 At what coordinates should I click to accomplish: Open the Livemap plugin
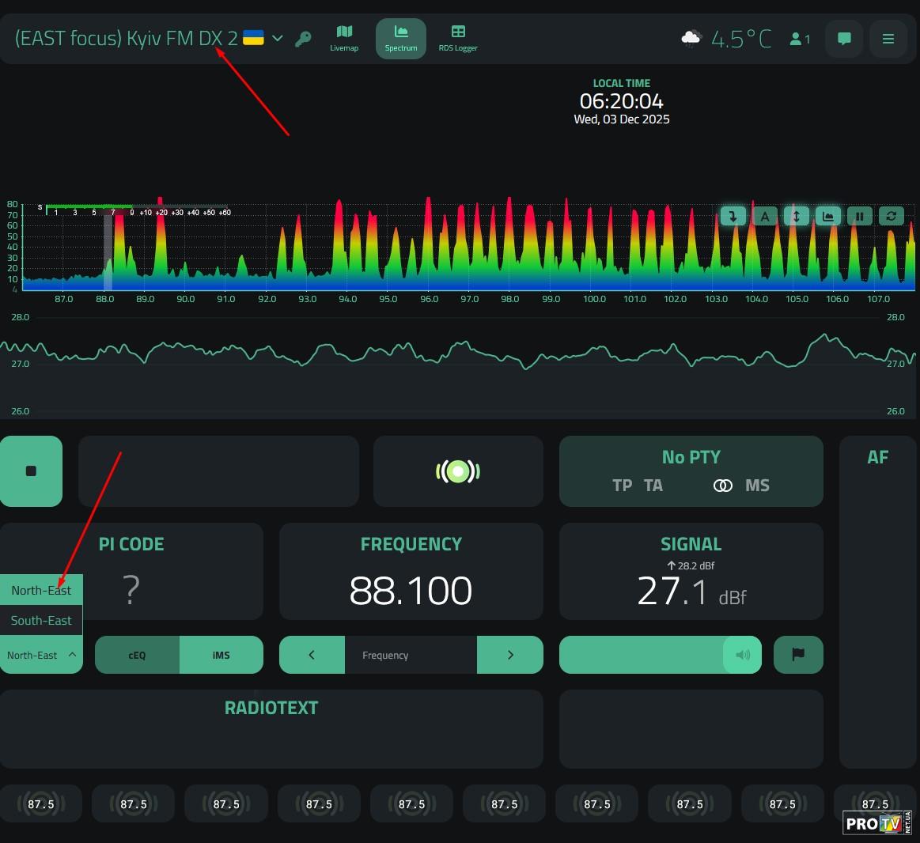[344, 38]
